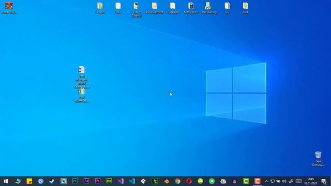The height and width of the screenshot is (186, 331).
Task: Open the clock and calendar flyout
Action: [x=310, y=181]
